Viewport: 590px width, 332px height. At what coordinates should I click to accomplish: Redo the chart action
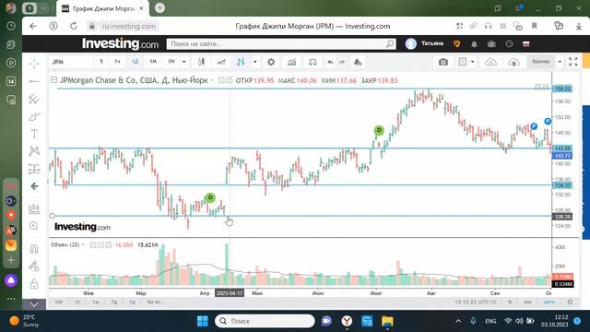pyautogui.click(x=342, y=62)
